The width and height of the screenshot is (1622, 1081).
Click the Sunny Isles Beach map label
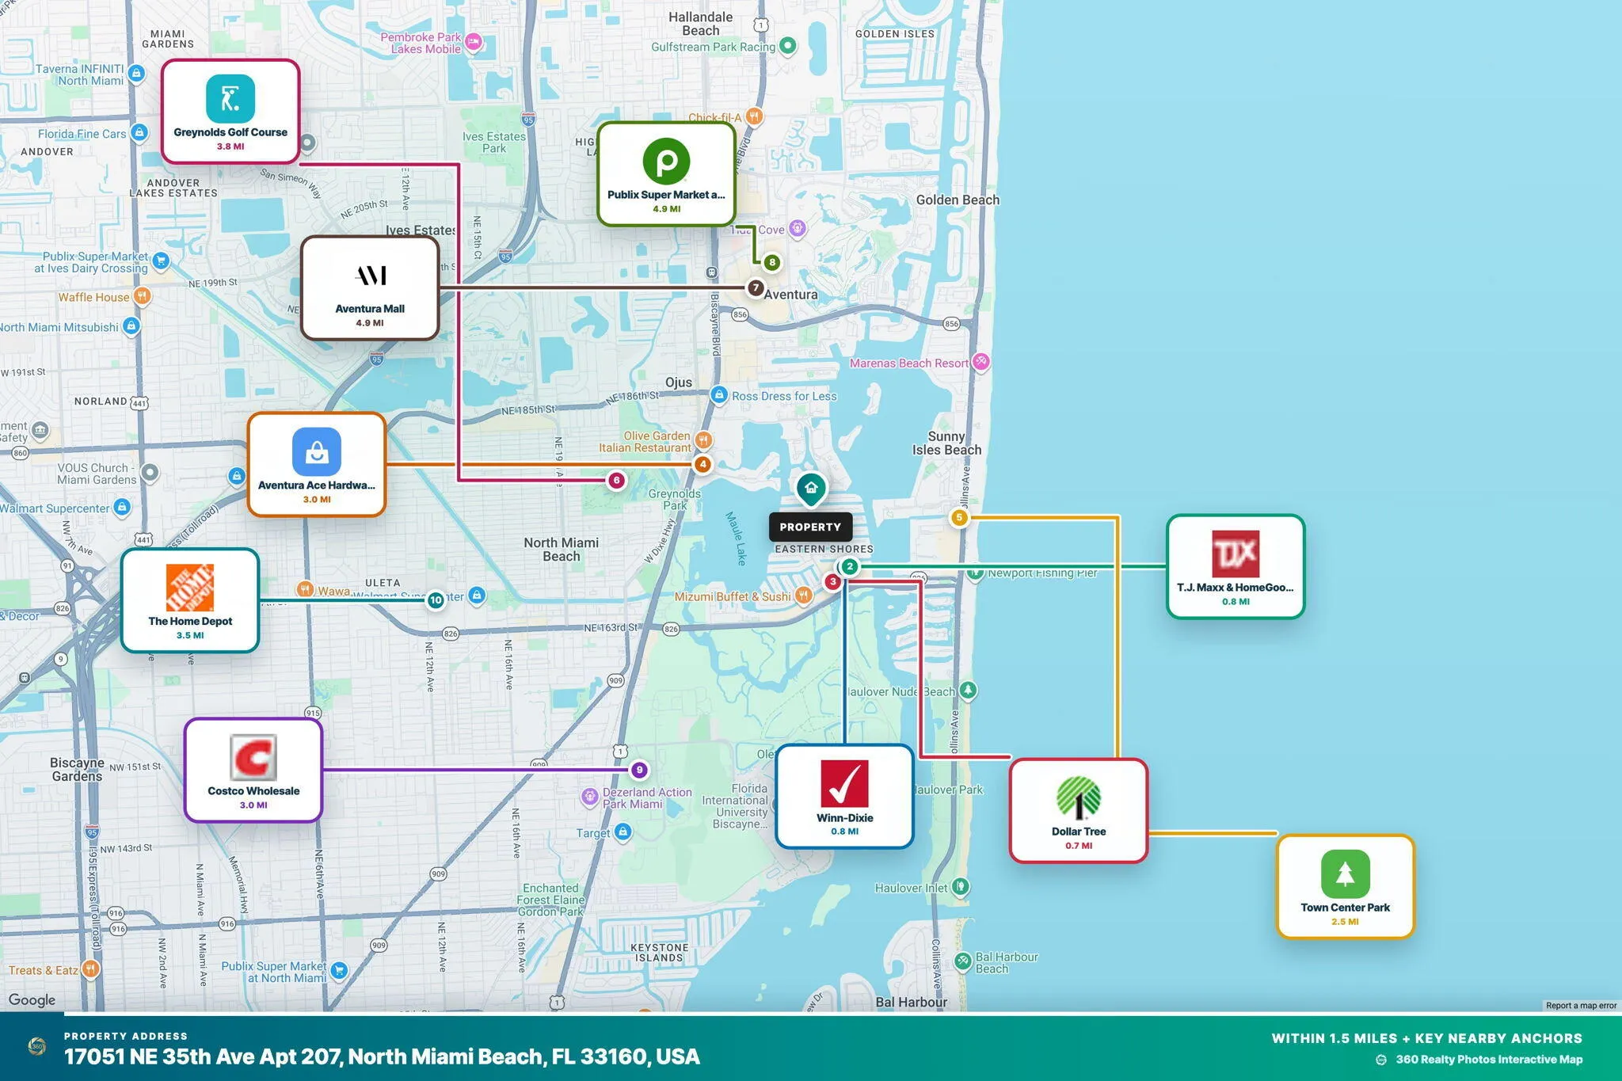(946, 443)
